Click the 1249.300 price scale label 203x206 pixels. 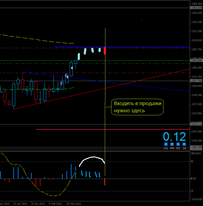[x=197, y=95]
